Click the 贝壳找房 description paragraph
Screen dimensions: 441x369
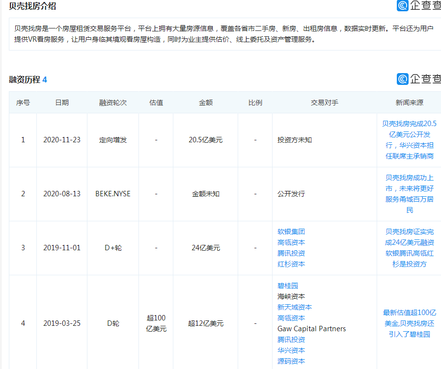[x=223, y=34]
